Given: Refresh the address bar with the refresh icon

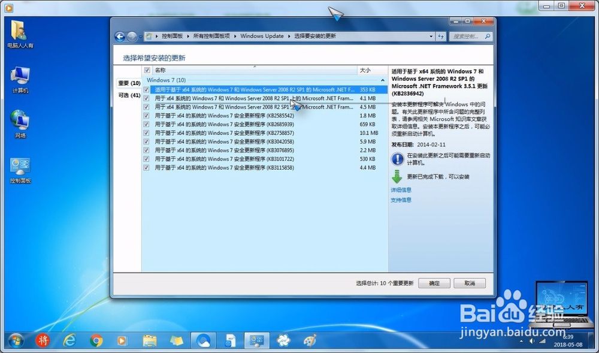Looking at the screenshot, I should click(441, 37).
